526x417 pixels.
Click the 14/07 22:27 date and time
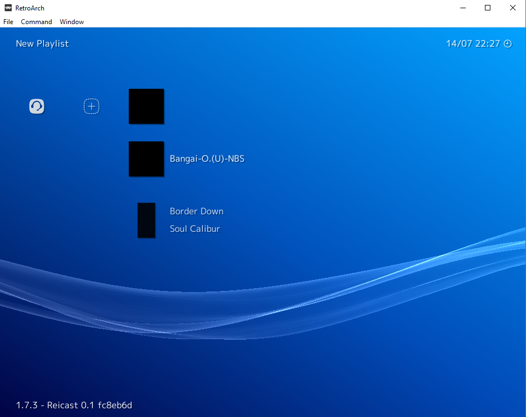(x=473, y=44)
